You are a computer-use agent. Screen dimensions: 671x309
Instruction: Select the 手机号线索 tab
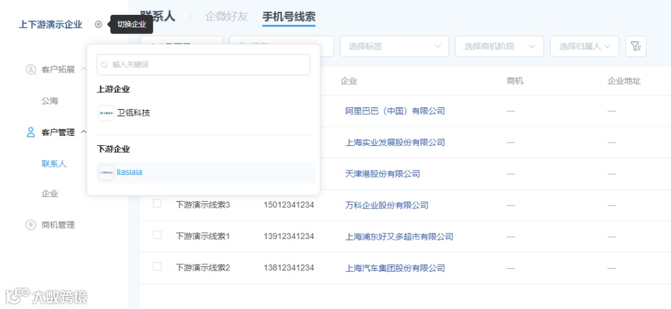(289, 17)
